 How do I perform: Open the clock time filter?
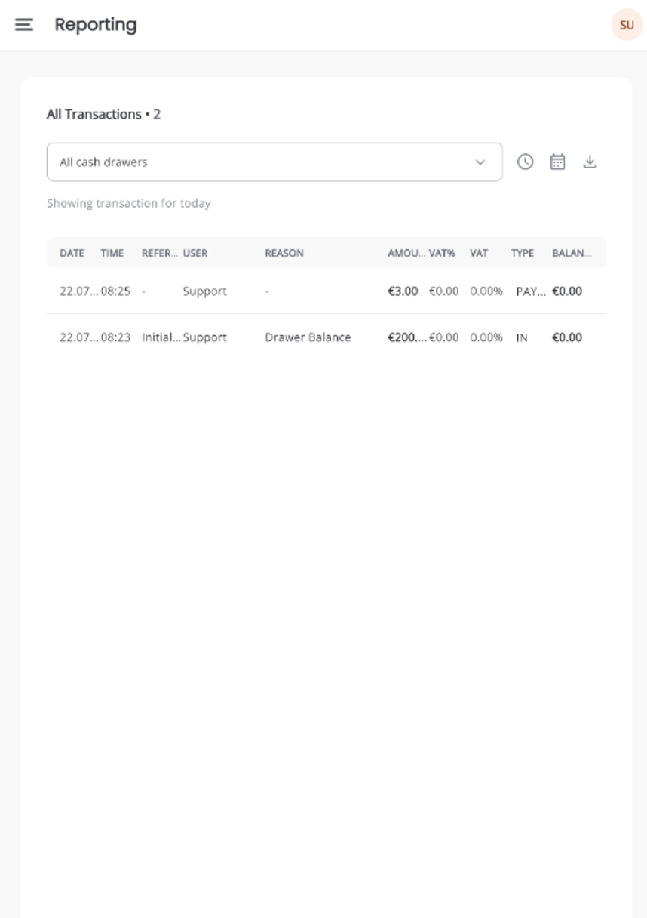coord(525,162)
